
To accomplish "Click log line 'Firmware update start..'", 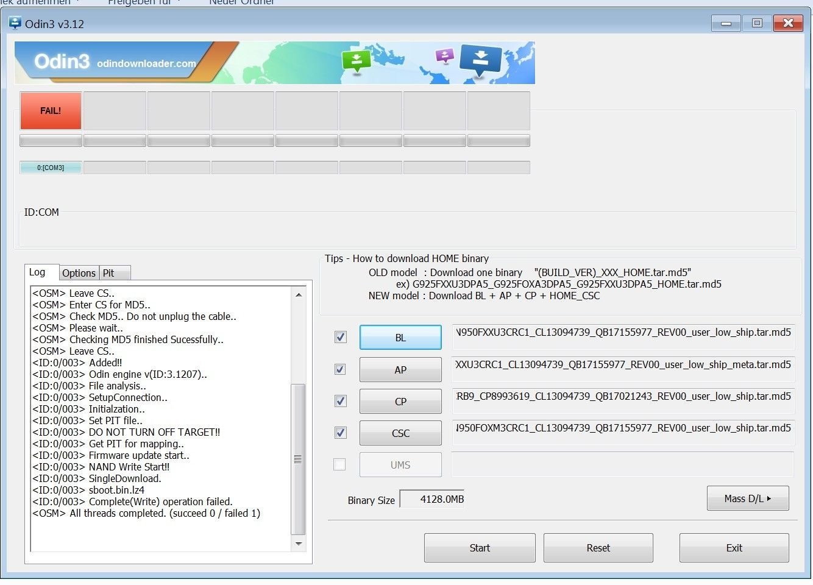I will pyautogui.click(x=139, y=455).
